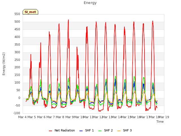Toggle SHF 3 legend entry

[x=124, y=130]
